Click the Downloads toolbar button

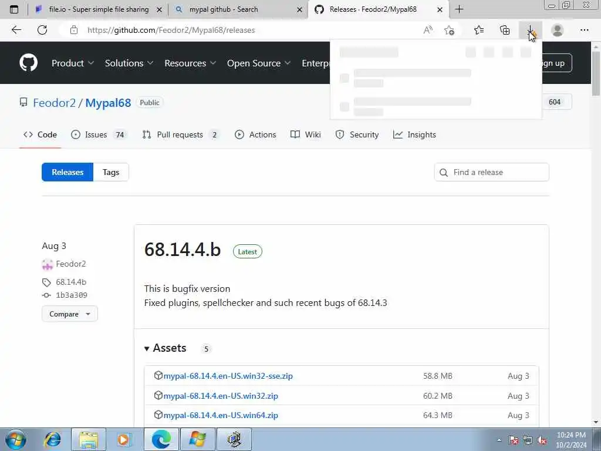(531, 30)
